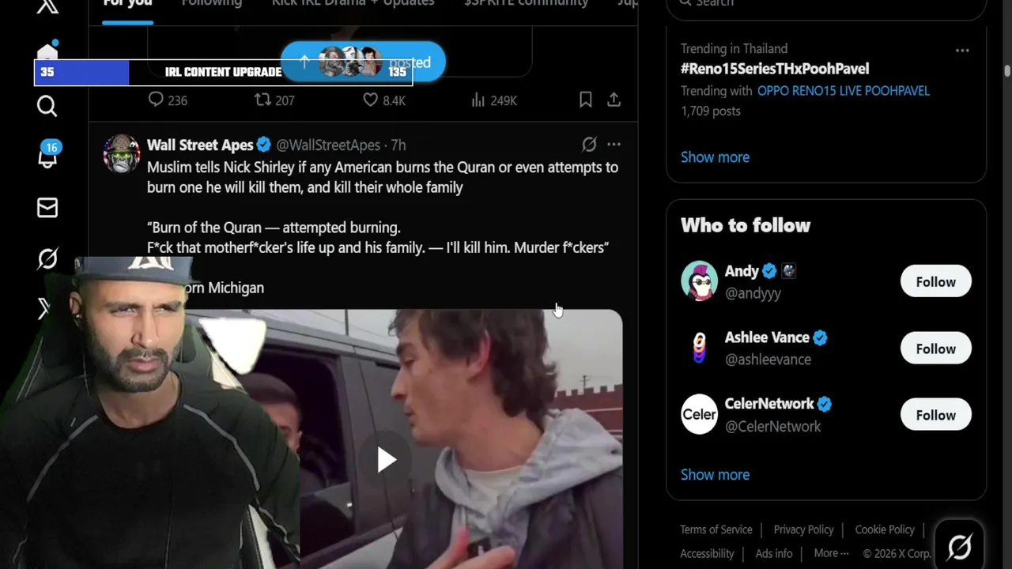Follow CelerNetwork account

point(935,415)
